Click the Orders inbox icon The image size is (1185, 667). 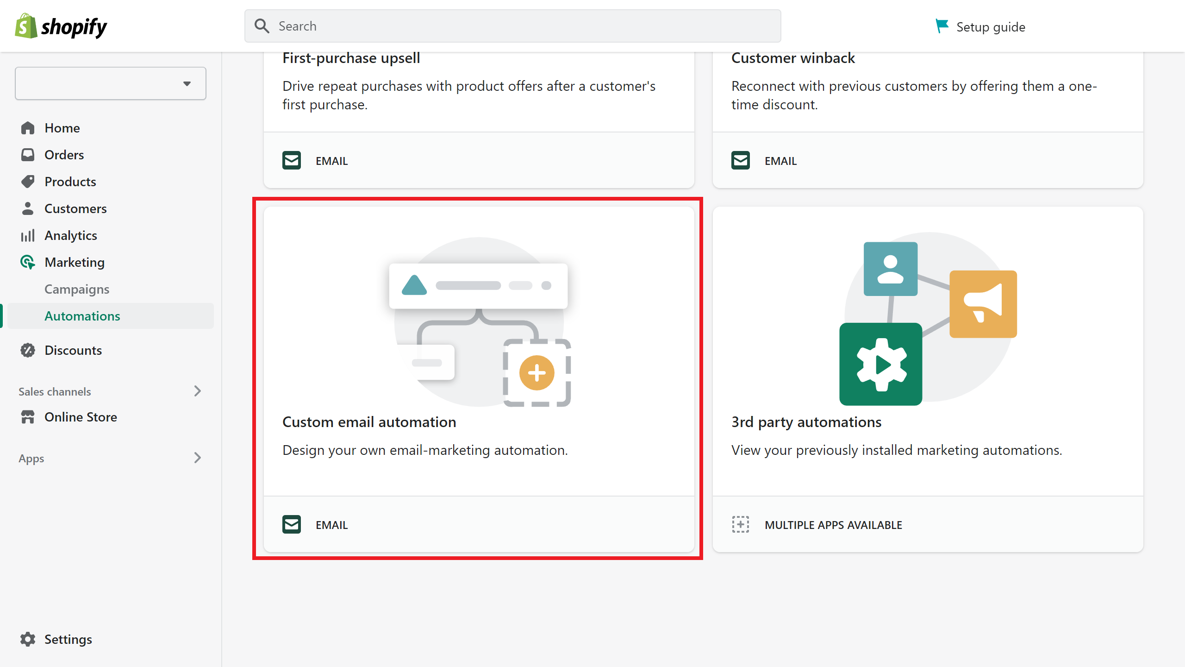click(x=28, y=155)
